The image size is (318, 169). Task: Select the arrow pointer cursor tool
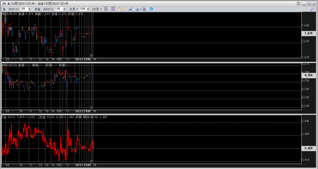[x=113, y=9]
